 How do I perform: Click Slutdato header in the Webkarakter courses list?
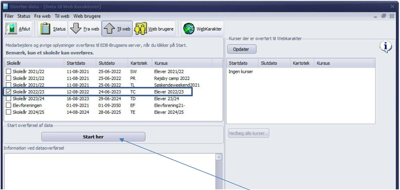[x=274, y=63]
